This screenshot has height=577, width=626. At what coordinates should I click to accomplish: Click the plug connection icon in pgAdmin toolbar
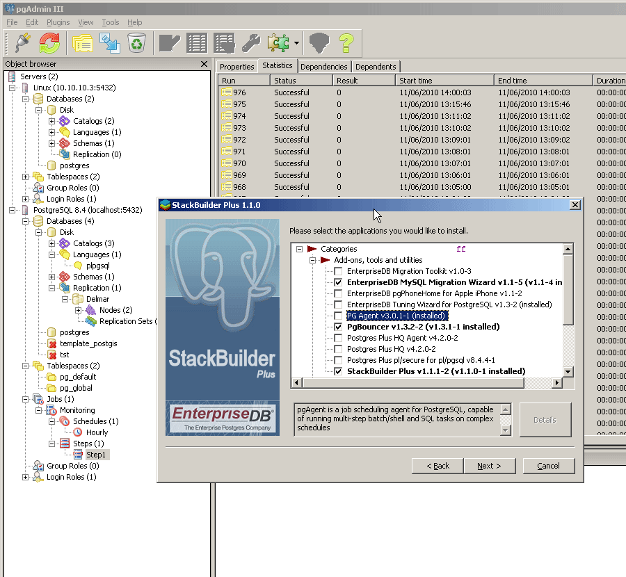click(22, 42)
